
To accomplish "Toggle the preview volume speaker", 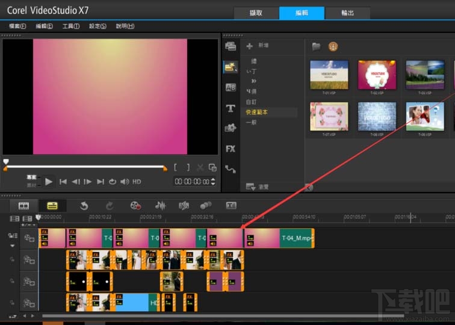I will (x=125, y=182).
